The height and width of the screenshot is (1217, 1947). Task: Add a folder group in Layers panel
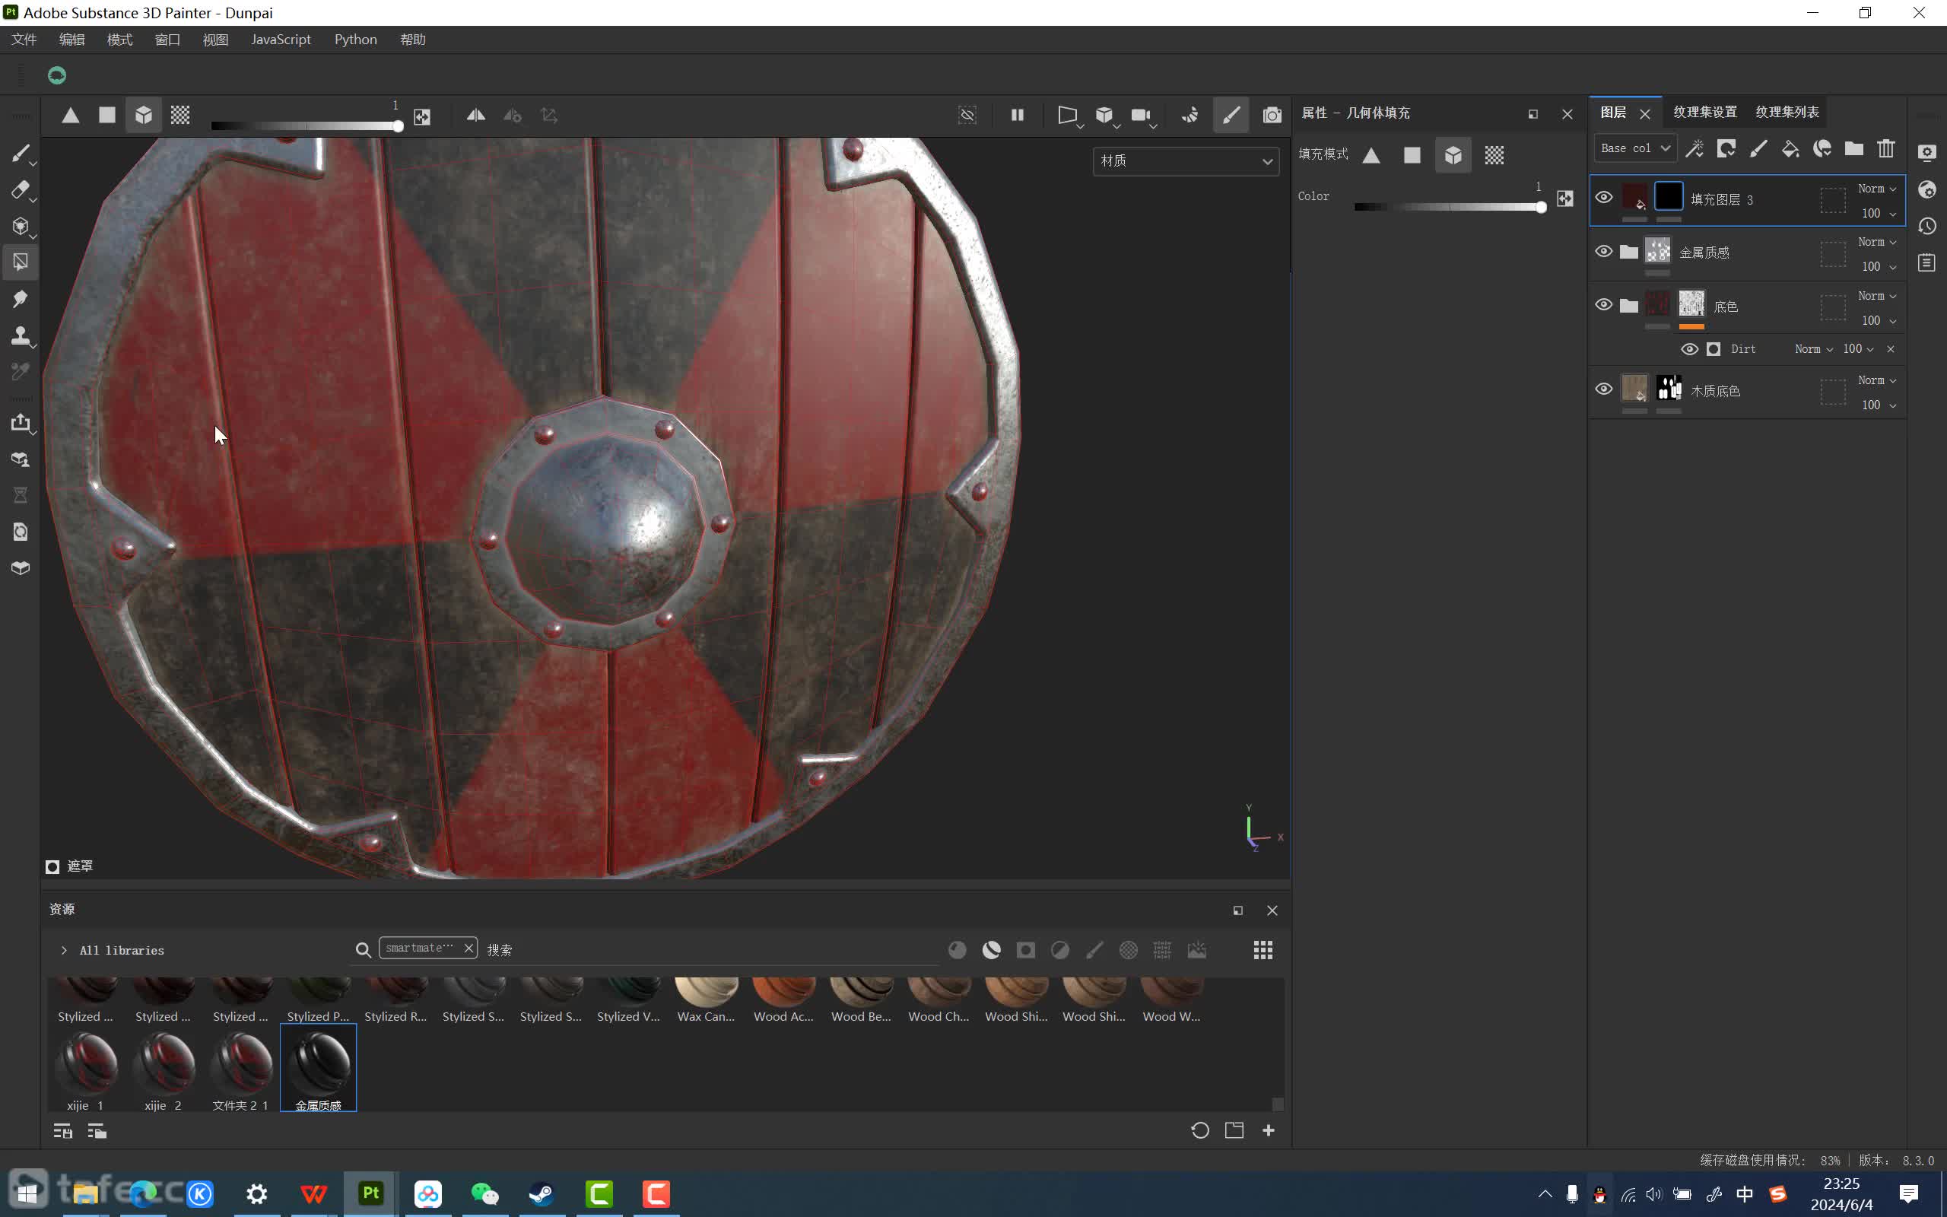tap(1853, 149)
